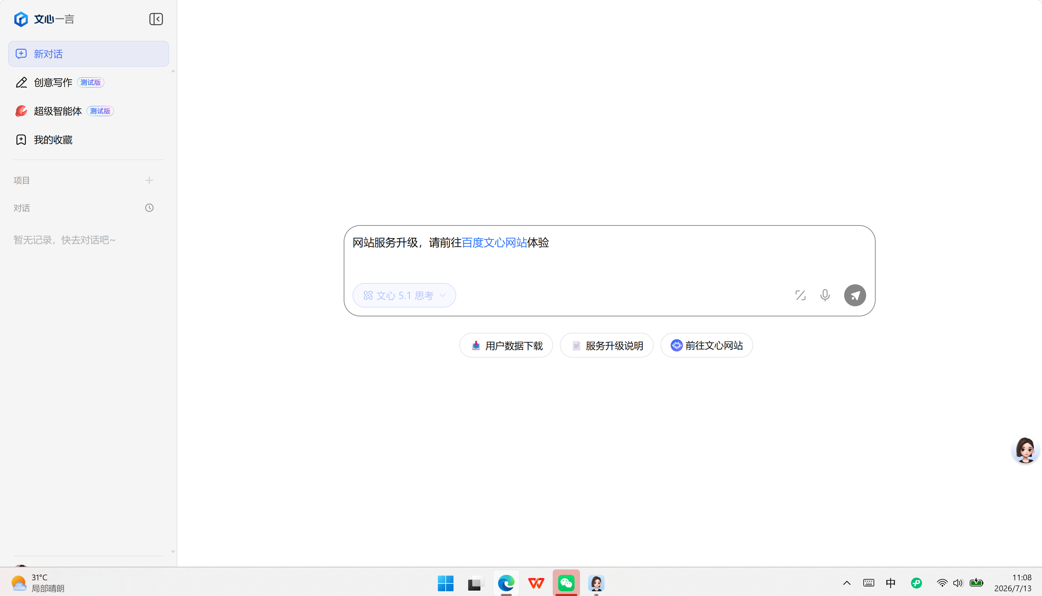Open the volume control
Image resolution: width=1042 pixels, height=596 pixels.
[x=958, y=583]
